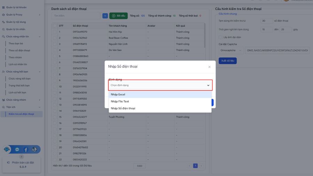Select the Nhập Excel option
This screenshot has height=176, width=313.
coord(160,95)
